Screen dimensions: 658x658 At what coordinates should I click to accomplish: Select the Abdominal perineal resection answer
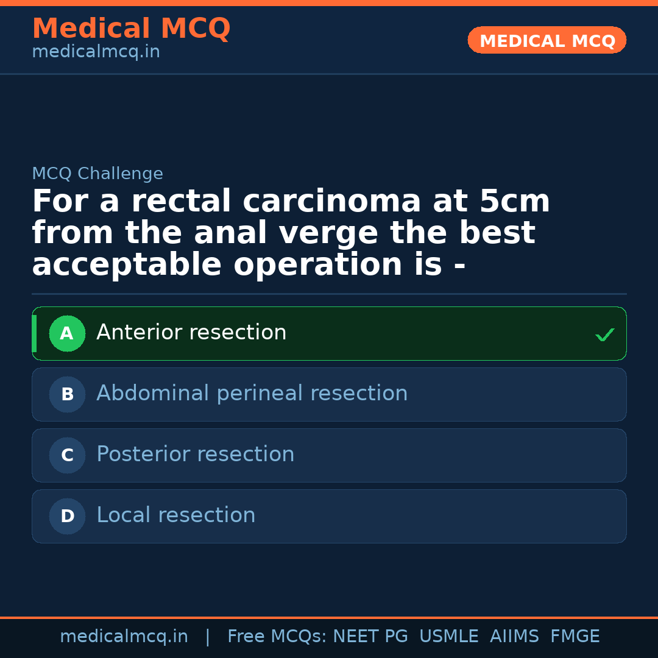(329, 394)
